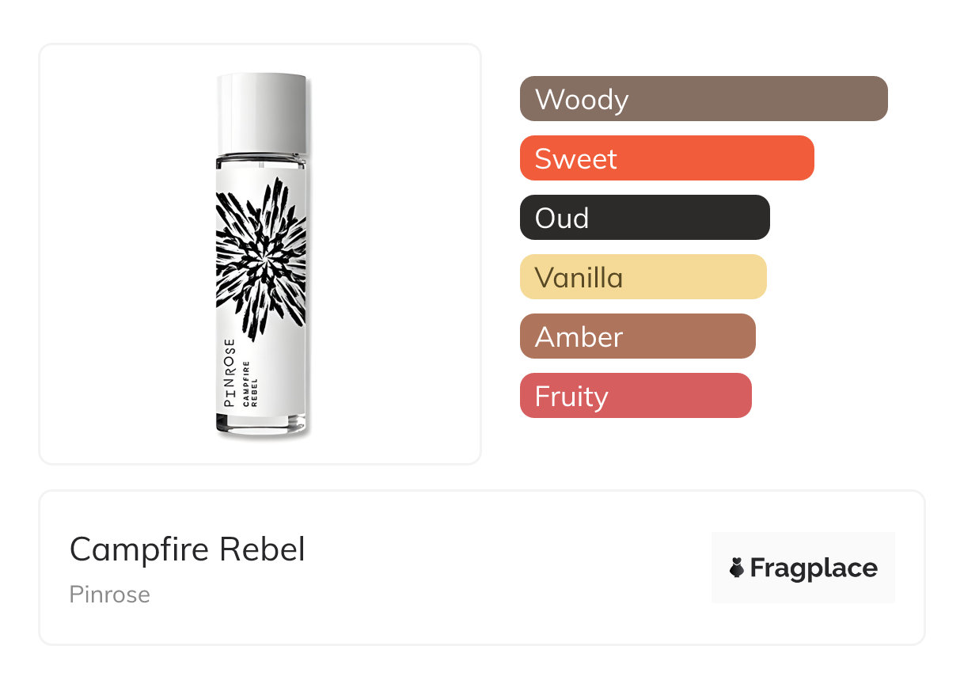Select the brown Woody accord bar
This screenshot has height=684, width=964.
pyautogui.click(x=703, y=99)
